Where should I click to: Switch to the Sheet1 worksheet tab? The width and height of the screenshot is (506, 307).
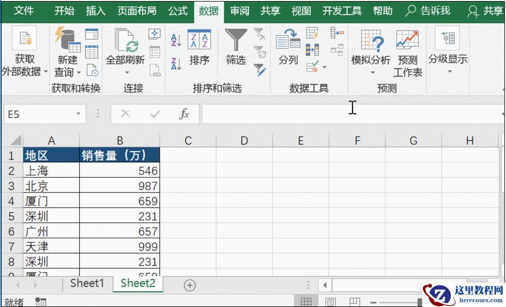(87, 284)
